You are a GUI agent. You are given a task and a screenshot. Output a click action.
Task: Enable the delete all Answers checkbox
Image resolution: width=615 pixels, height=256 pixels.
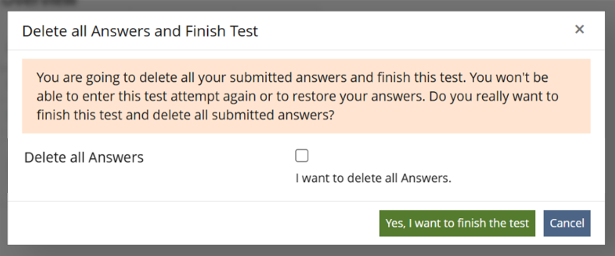302,156
